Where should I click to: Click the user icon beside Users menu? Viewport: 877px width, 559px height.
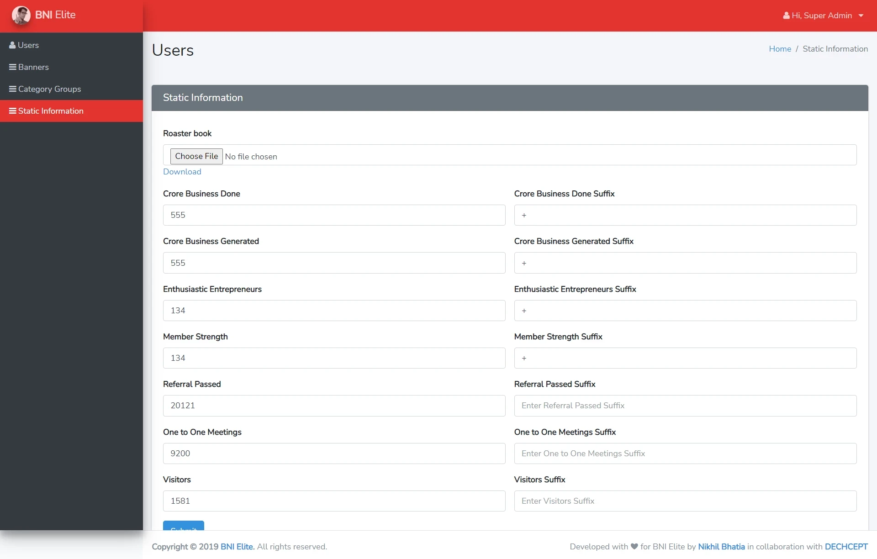12,45
